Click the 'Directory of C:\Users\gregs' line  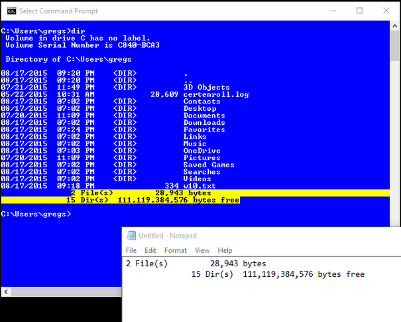[x=68, y=60]
